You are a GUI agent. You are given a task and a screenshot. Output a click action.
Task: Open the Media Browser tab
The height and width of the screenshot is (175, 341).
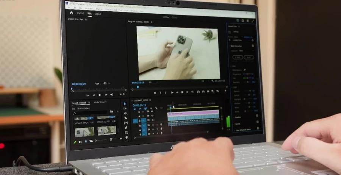(x=100, y=102)
